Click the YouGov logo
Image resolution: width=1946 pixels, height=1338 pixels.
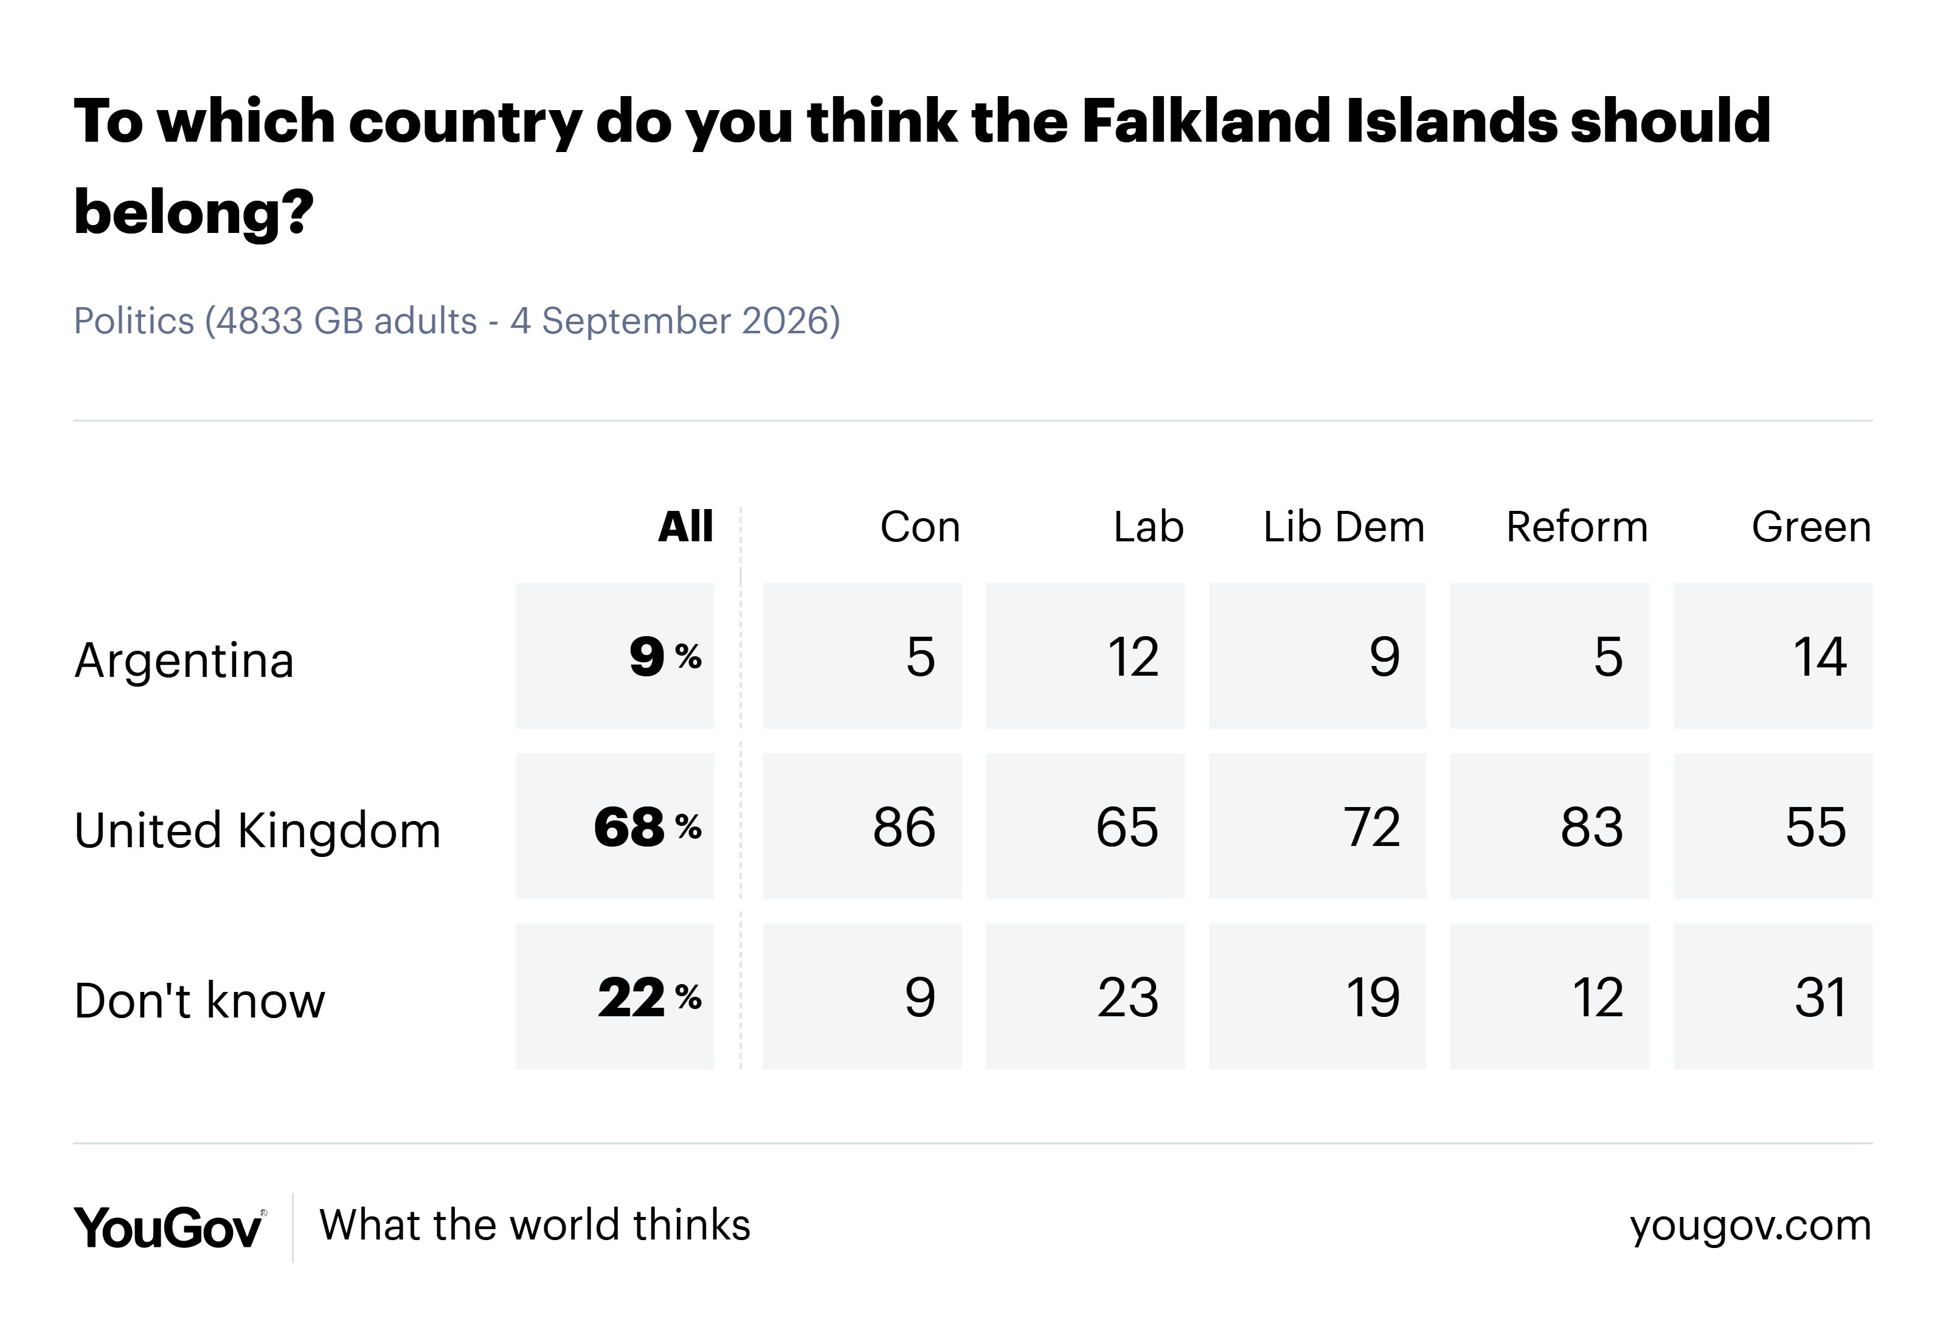[x=170, y=1228]
